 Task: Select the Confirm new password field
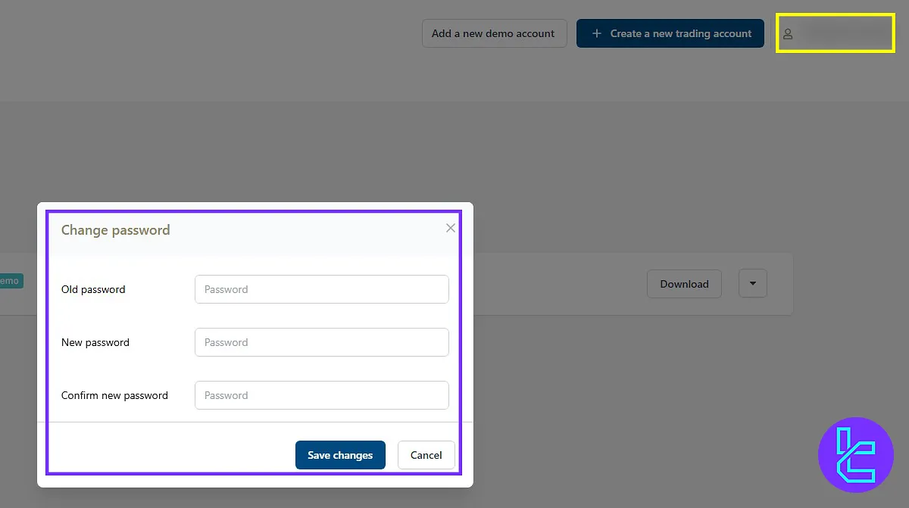[321, 395]
